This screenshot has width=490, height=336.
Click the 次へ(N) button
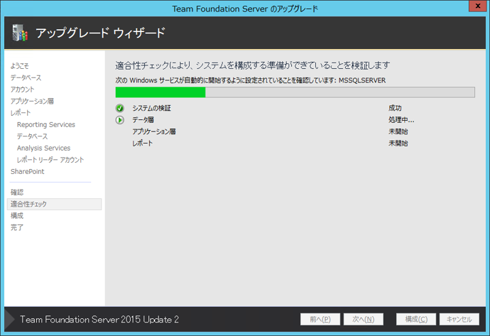click(363, 319)
